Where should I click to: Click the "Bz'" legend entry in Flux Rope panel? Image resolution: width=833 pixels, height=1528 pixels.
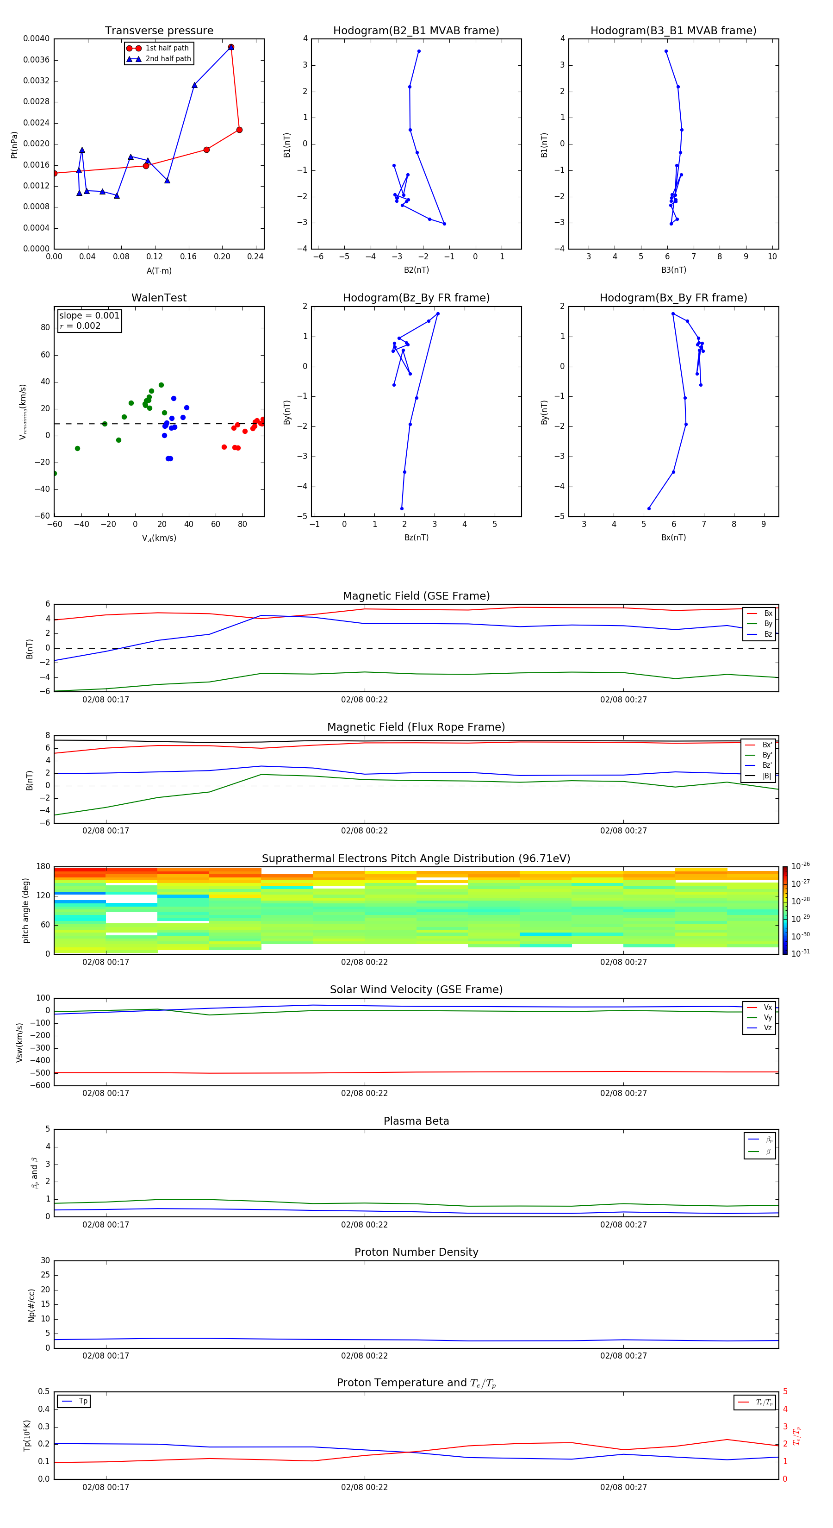pos(759,765)
